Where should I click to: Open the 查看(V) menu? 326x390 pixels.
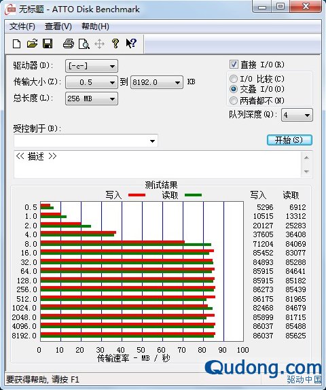click(58, 26)
